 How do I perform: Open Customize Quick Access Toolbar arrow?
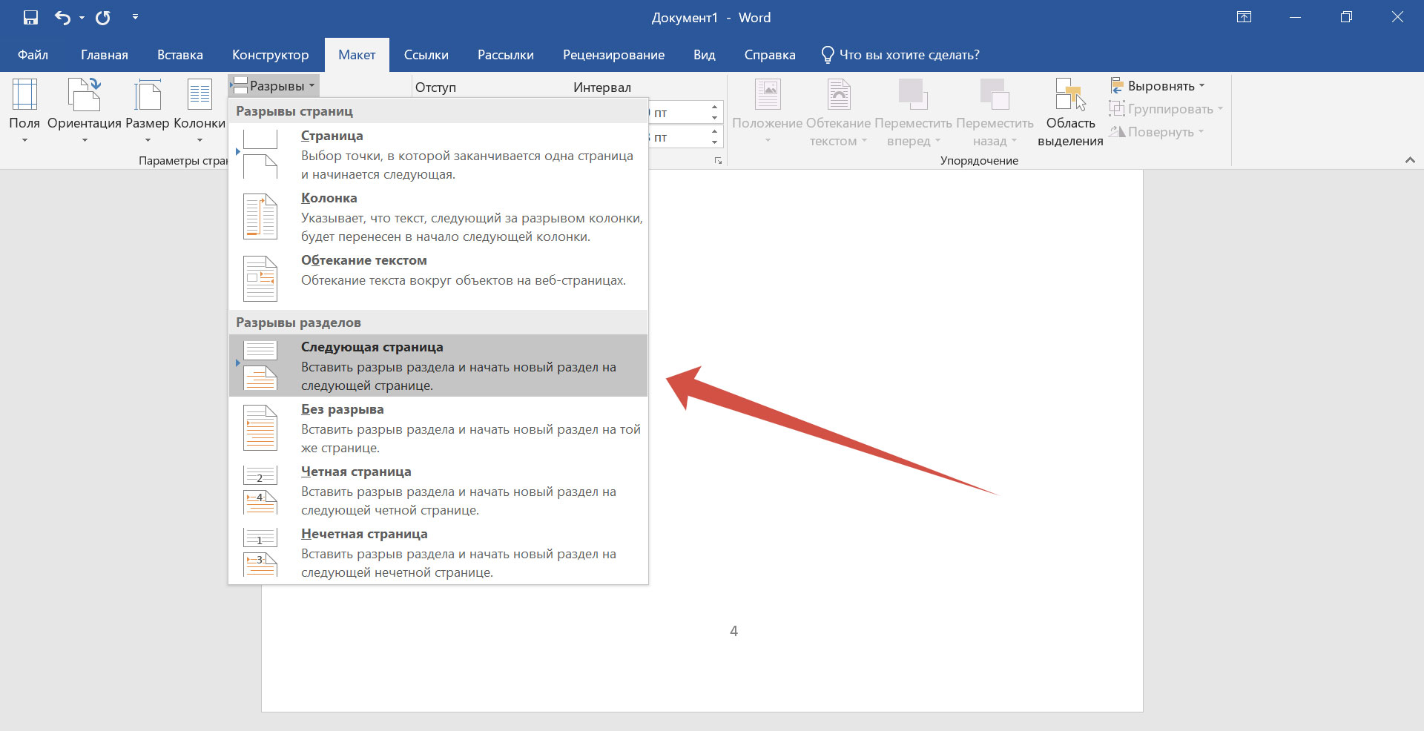pos(135,17)
